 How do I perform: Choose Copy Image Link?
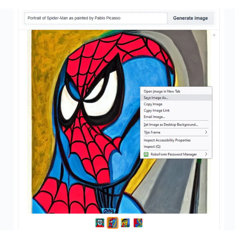(x=176, y=110)
